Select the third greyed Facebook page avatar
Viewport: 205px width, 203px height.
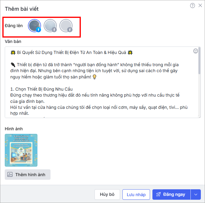point(66,26)
